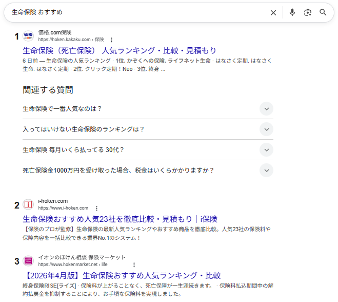The width and height of the screenshot is (338, 302).
Task: Open the three-dot menu for the 価格.com result
Action: tap(111, 40)
